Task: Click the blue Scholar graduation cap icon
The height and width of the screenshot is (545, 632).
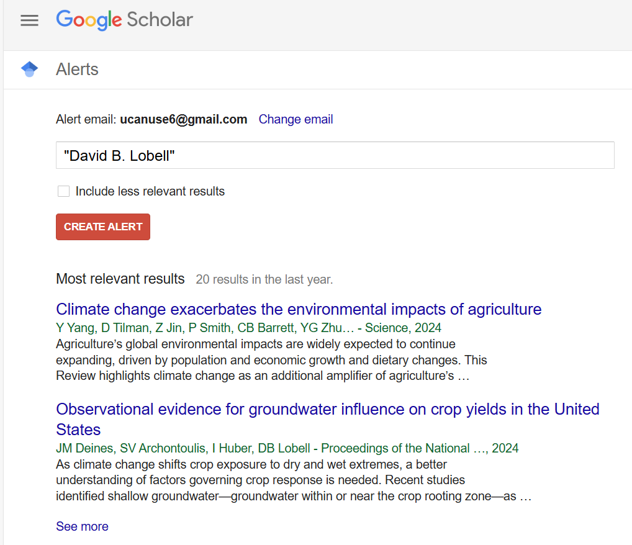Action: tap(29, 69)
